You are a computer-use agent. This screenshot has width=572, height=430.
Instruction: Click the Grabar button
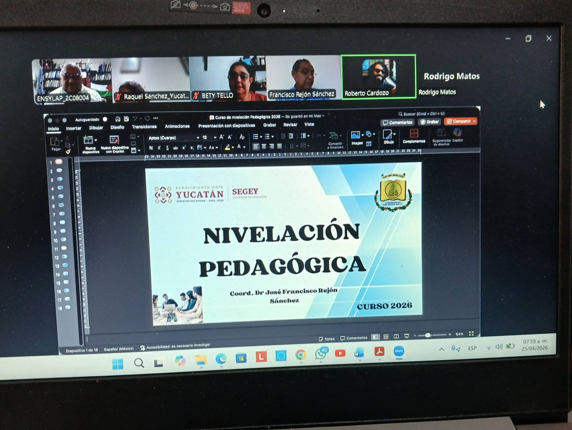[430, 122]
